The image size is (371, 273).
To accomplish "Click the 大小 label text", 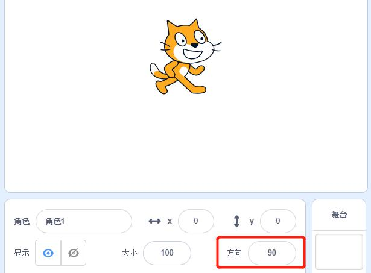I will point(130,253).
